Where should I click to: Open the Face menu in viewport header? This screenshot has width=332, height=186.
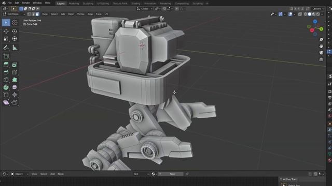99,14
